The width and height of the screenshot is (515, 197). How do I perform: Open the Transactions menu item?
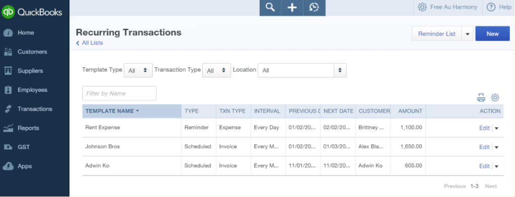[x=35, y=109]
